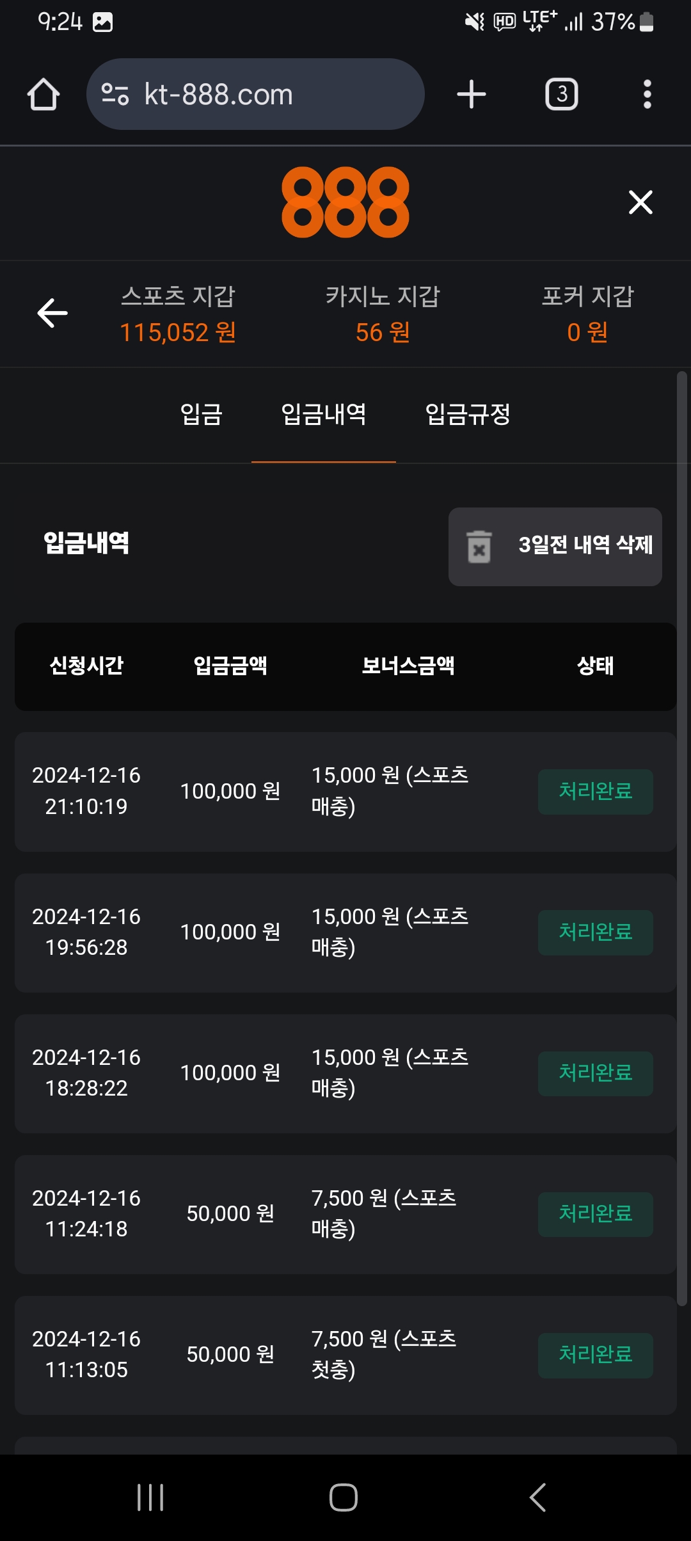Select the 입금내역 tab
The height and width of the screenshot is (1541, 691).
[x=324, y=414]
